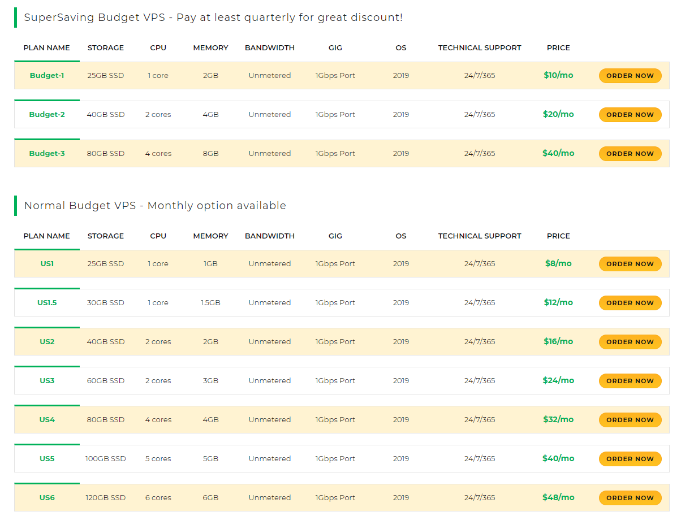Click the $48/mo price of US6
681x516 pixels.
point(558,497)
